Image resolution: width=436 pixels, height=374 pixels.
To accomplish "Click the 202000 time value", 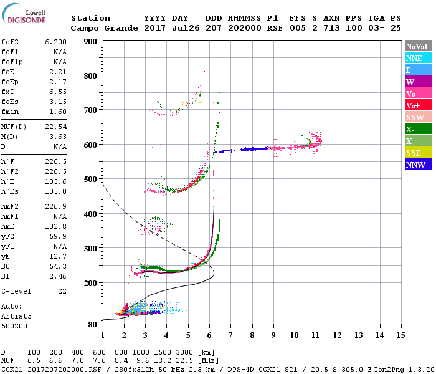I will [245, 28].
